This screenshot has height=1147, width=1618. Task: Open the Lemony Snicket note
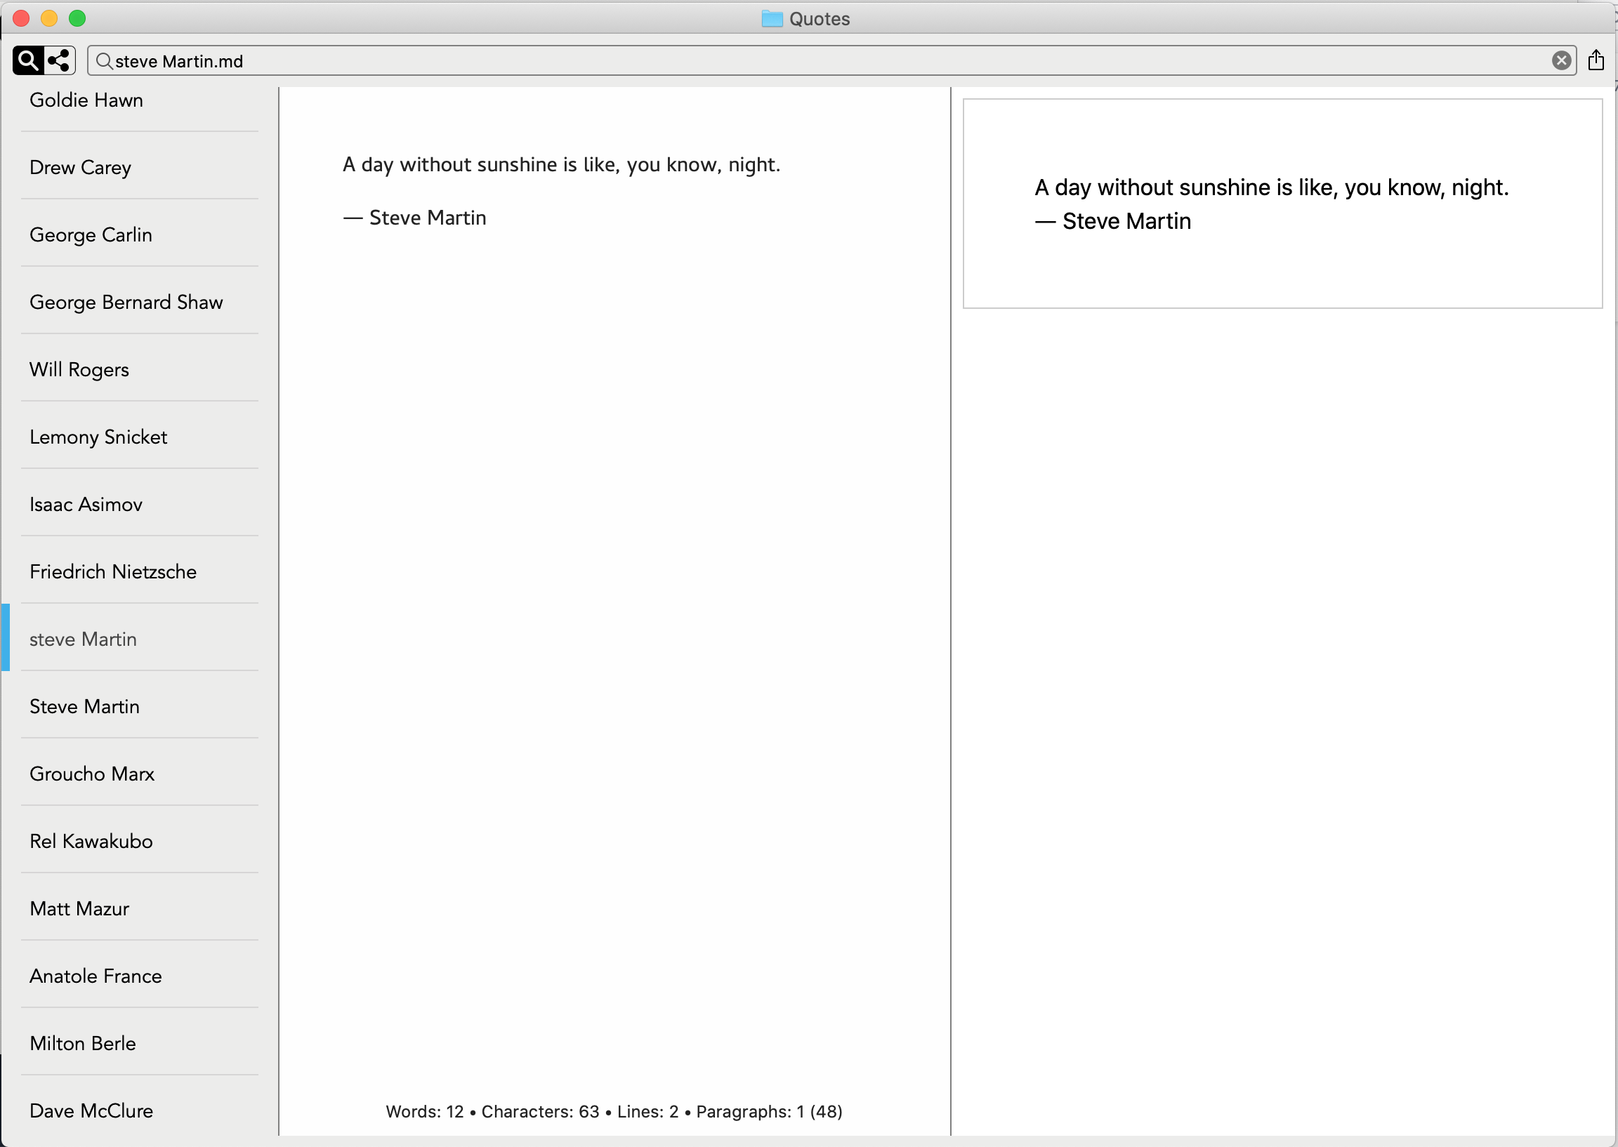(x=98, y=437)
